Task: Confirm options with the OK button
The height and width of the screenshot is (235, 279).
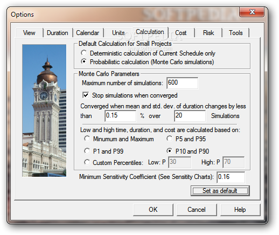Action: (153, 210)
